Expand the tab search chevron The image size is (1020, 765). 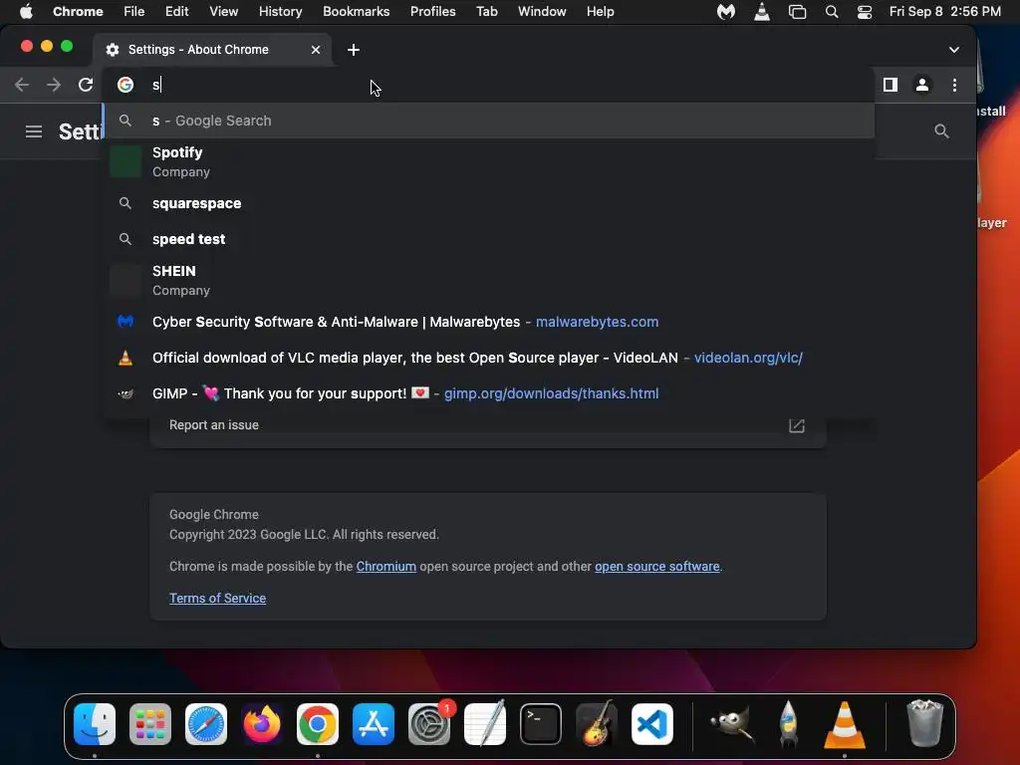click(x=953, y=50)
